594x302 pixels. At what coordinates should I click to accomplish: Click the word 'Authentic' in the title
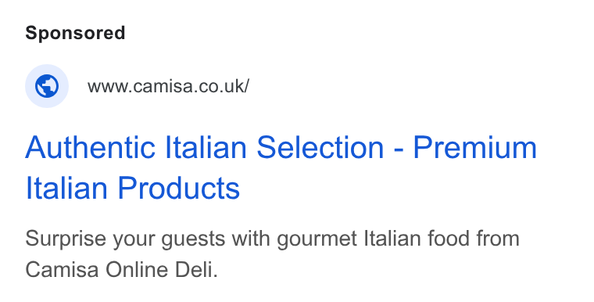pos(90,147)
